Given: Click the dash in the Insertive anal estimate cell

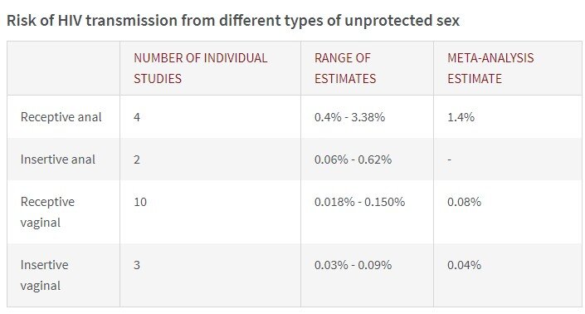Looking at the screenshot, I should click(x=450, y=159).
